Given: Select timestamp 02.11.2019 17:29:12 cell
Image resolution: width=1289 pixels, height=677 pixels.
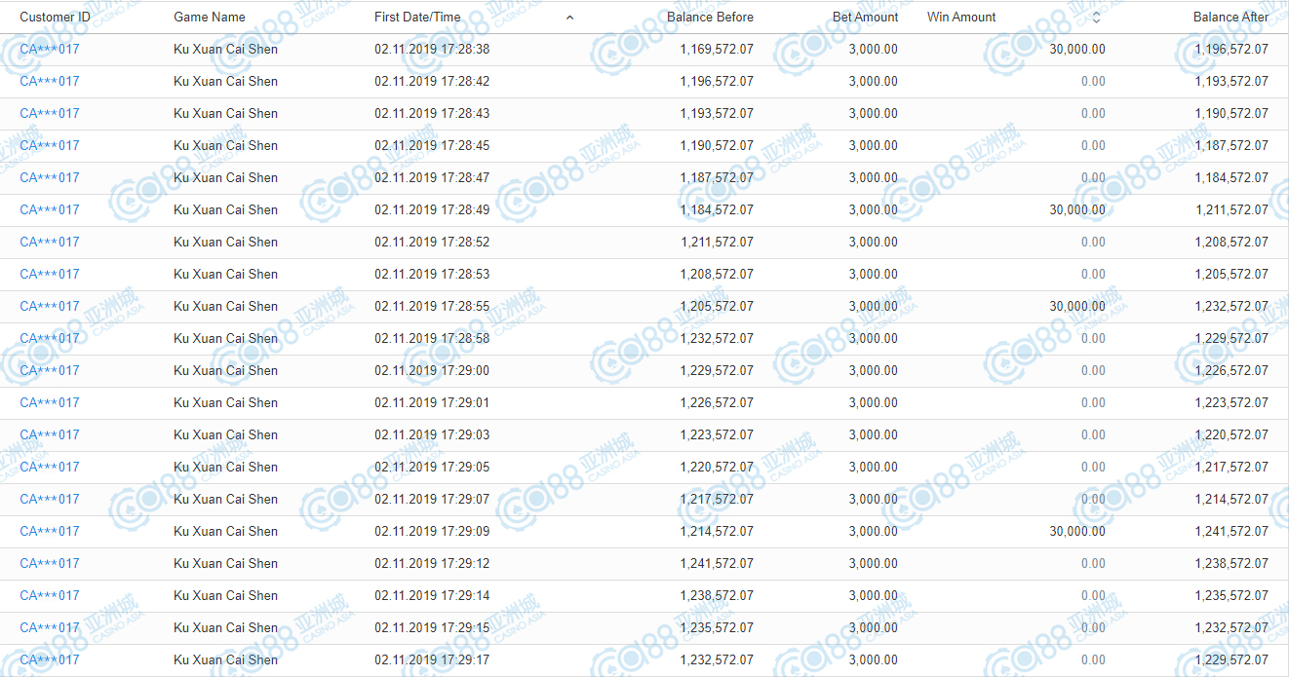Looking at the screenshot, I should coord(432,563).
